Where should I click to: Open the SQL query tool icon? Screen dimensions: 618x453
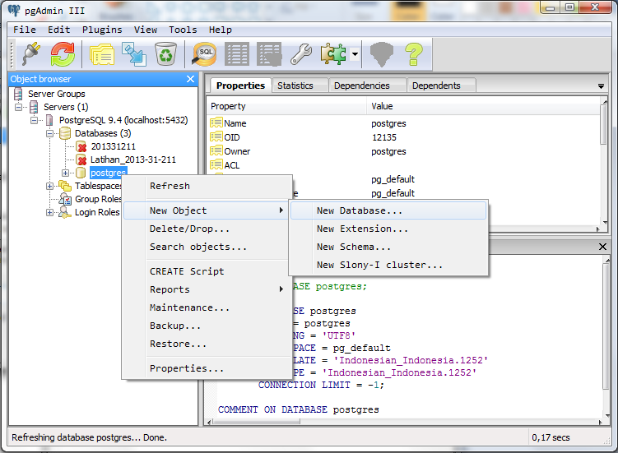(204, 54)
